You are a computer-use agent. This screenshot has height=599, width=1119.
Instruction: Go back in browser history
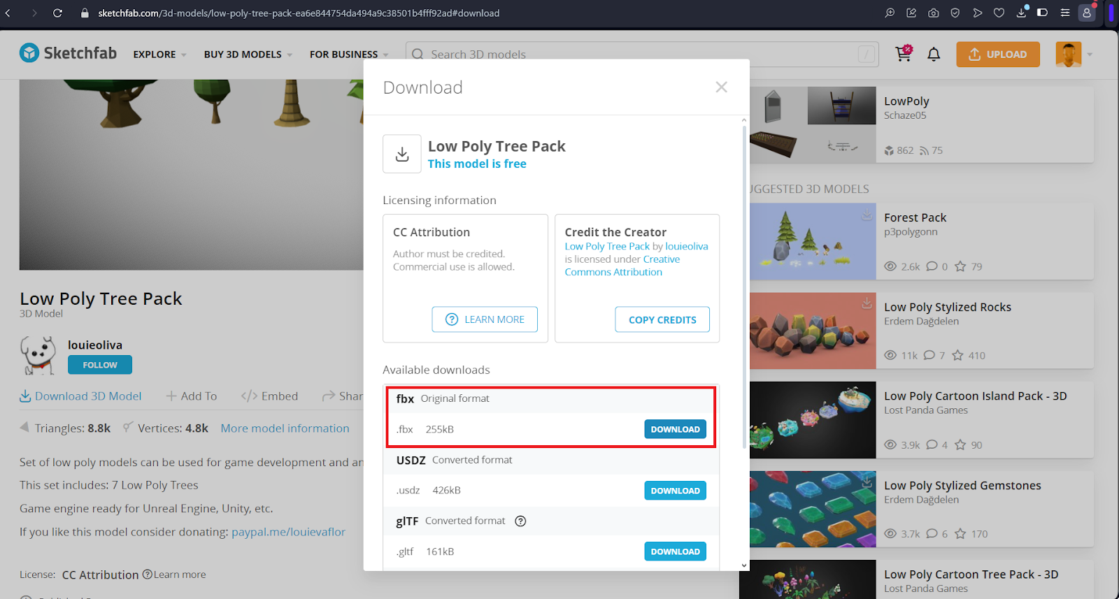pyautogui.click(x=8, y=13)
